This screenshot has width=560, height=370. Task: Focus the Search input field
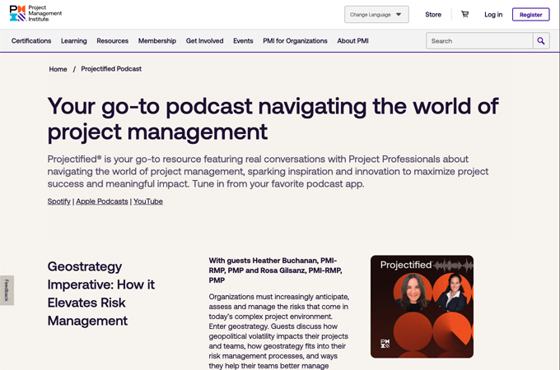click(x=479, y=41)
